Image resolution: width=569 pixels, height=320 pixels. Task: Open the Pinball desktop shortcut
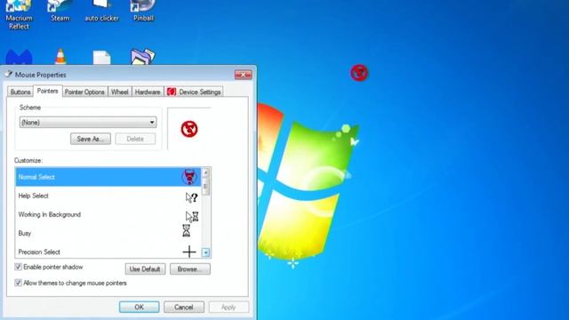tap(143, 11)
